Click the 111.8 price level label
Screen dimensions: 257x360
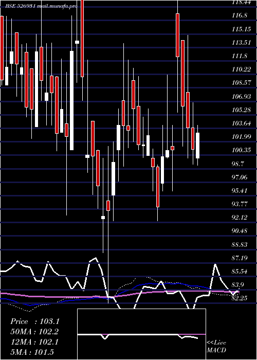[x=240, y=56]
